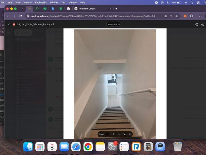Expand the tab search chevron

pyautogui.click(x=22, y=9)
